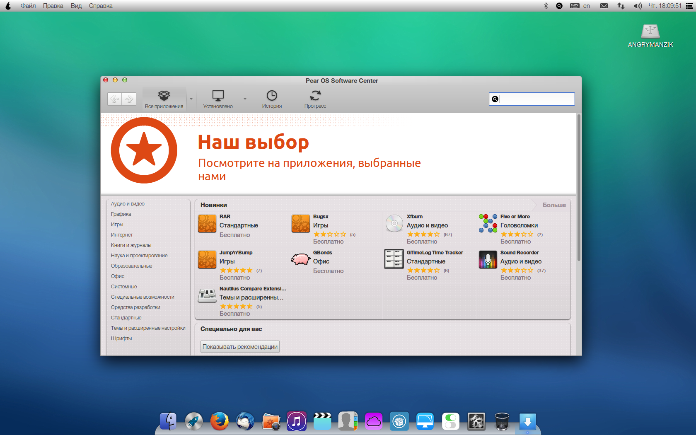Viewport: 696px width, 435px height.
Task: Open the music note app in dock
Action: tap(297, 422)
